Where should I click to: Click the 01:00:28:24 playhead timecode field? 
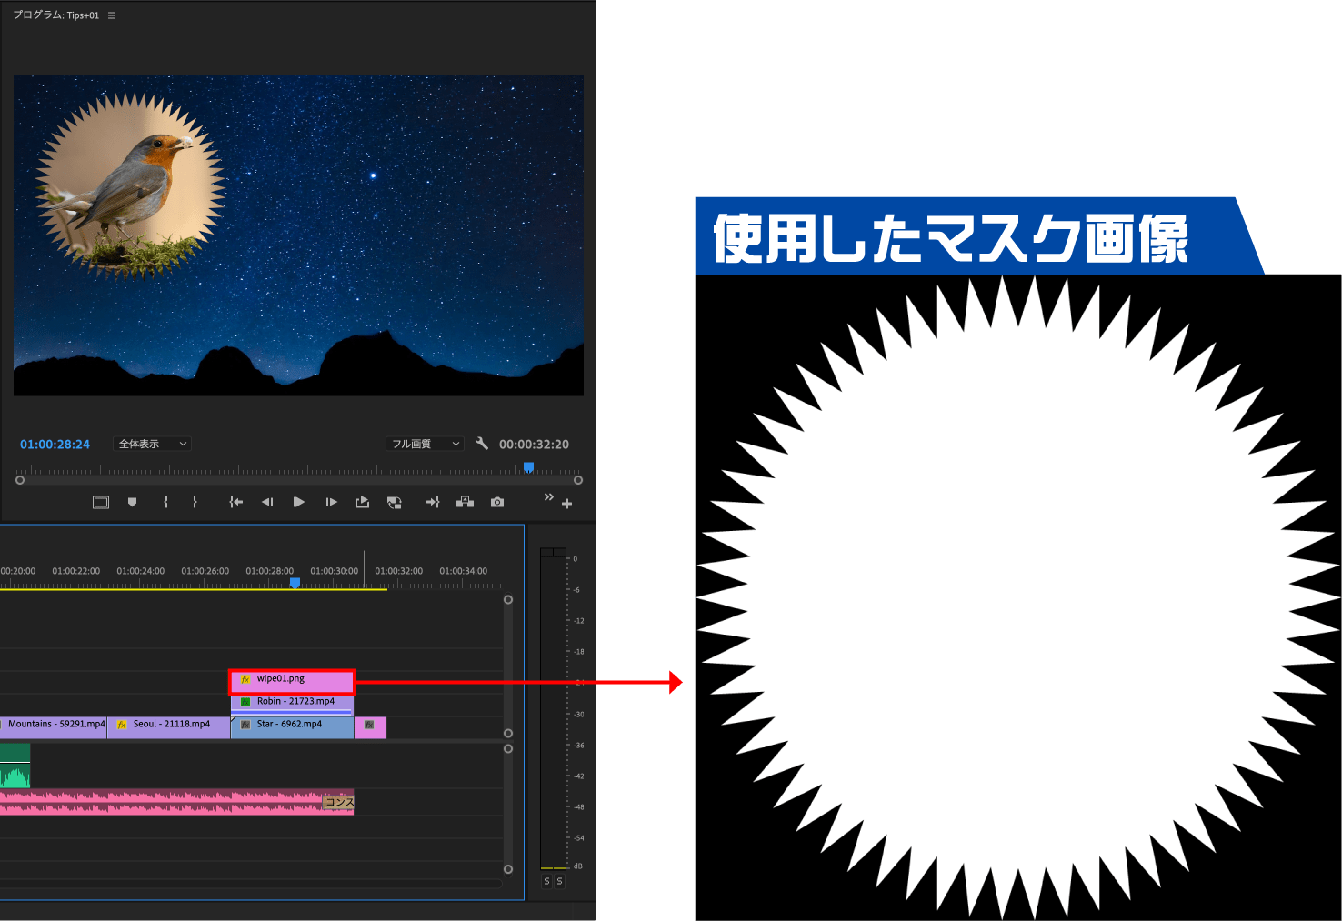coord(55,445)
